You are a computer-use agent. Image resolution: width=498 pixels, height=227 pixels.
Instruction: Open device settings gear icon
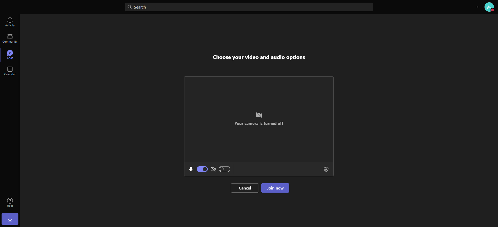(326, 169)
